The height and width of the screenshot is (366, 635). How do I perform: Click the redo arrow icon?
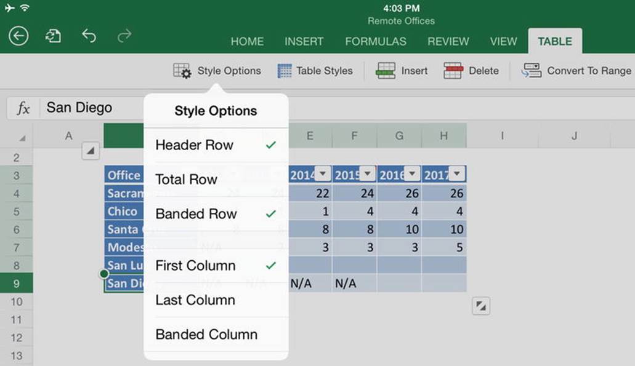coord(124,36)
